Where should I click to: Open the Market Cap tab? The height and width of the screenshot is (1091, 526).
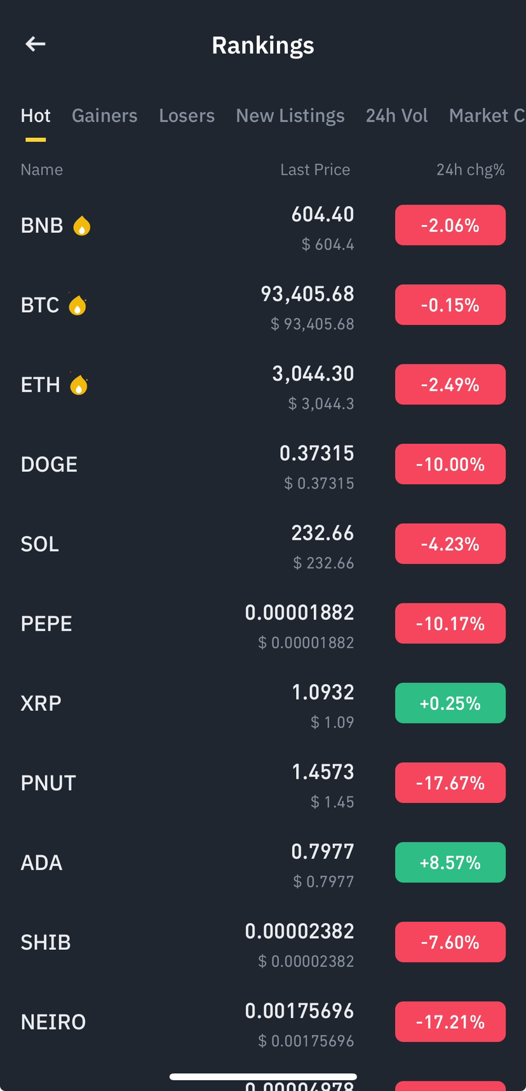click(487, 116)
